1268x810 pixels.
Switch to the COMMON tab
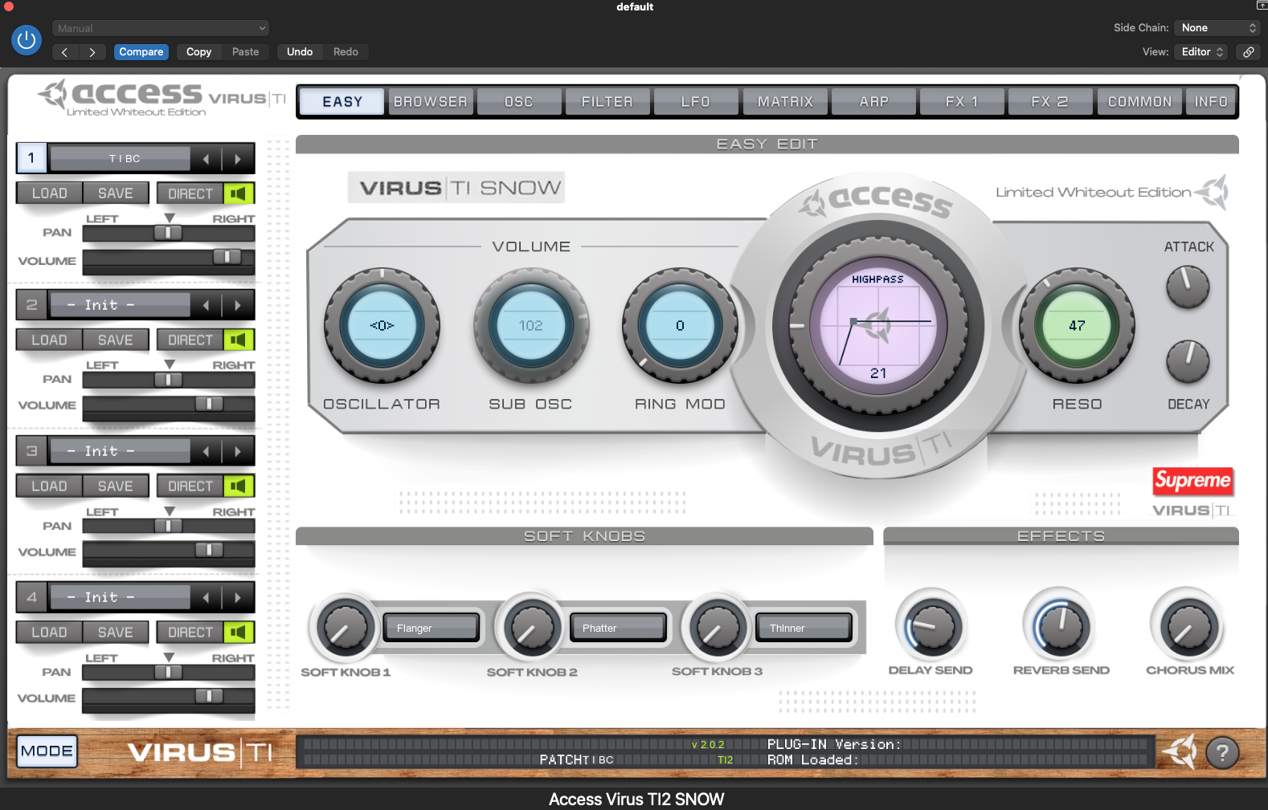pyautogui.click(x=1139, y=102)
